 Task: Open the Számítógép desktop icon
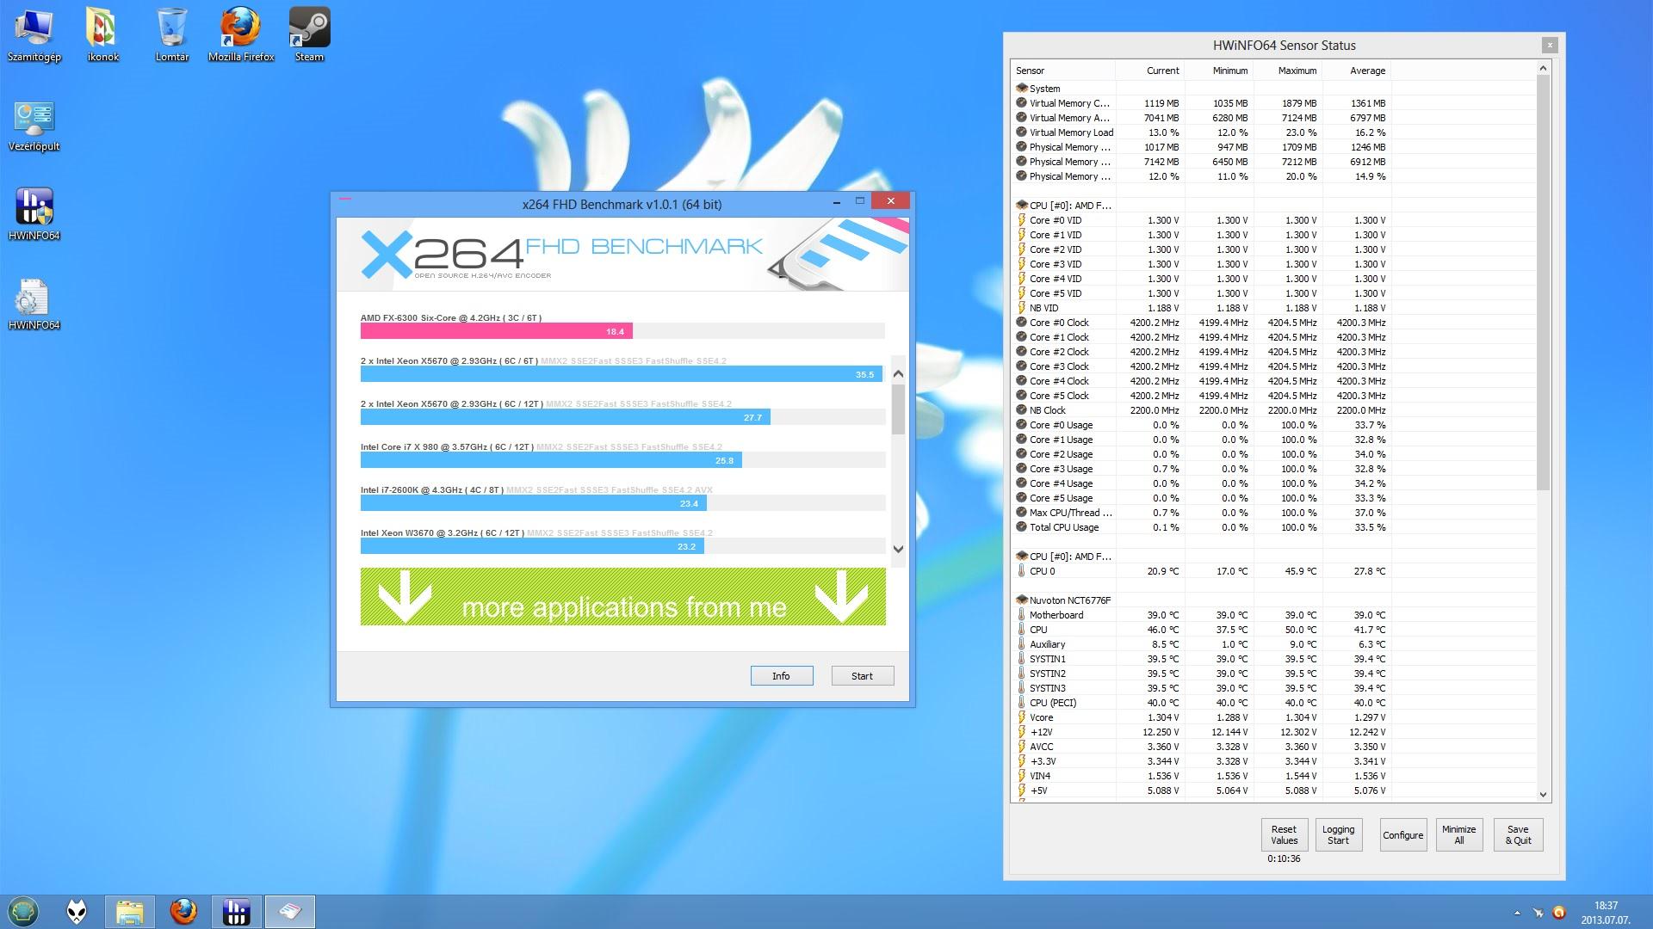34,34
